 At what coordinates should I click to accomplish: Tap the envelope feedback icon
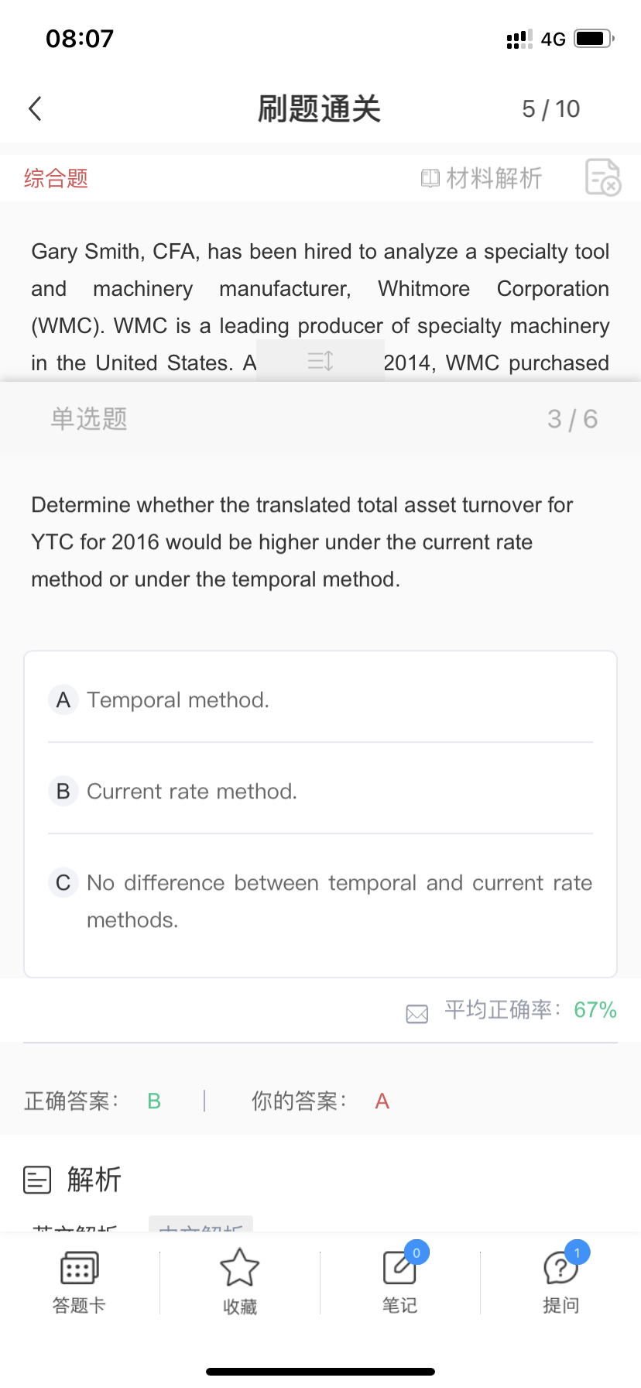[x=416, y=1013]
